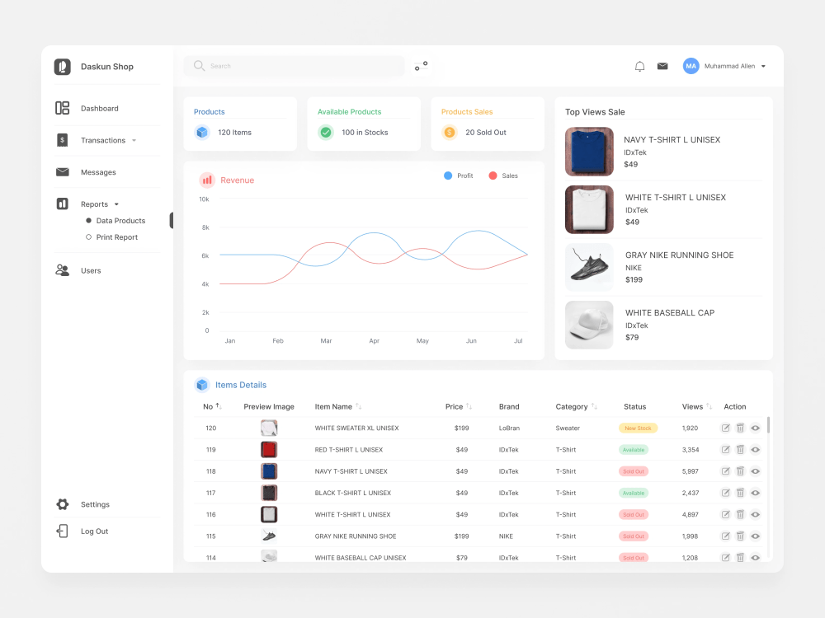Click the Messages envelope icon in sidebar

coord(62,172)
